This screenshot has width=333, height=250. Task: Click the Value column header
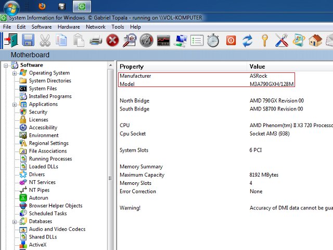tap(257, 67)
